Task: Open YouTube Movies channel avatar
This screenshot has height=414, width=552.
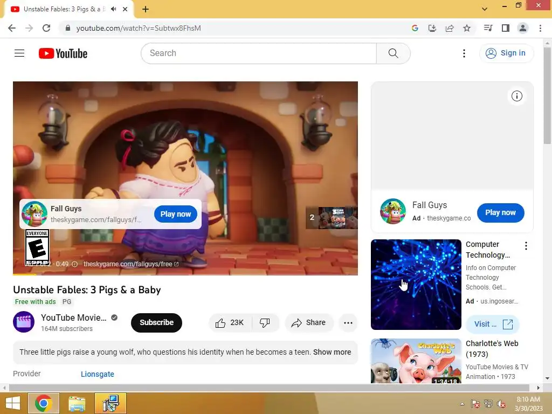Action: click(x=24, y=322)
